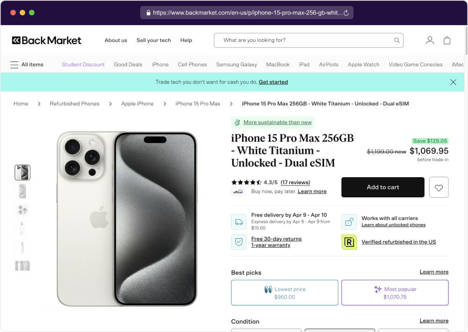Select the camera close-up thumbnail
Image resolution: width=468 pixels, height=332 pixels.
(x=22, y=210)
